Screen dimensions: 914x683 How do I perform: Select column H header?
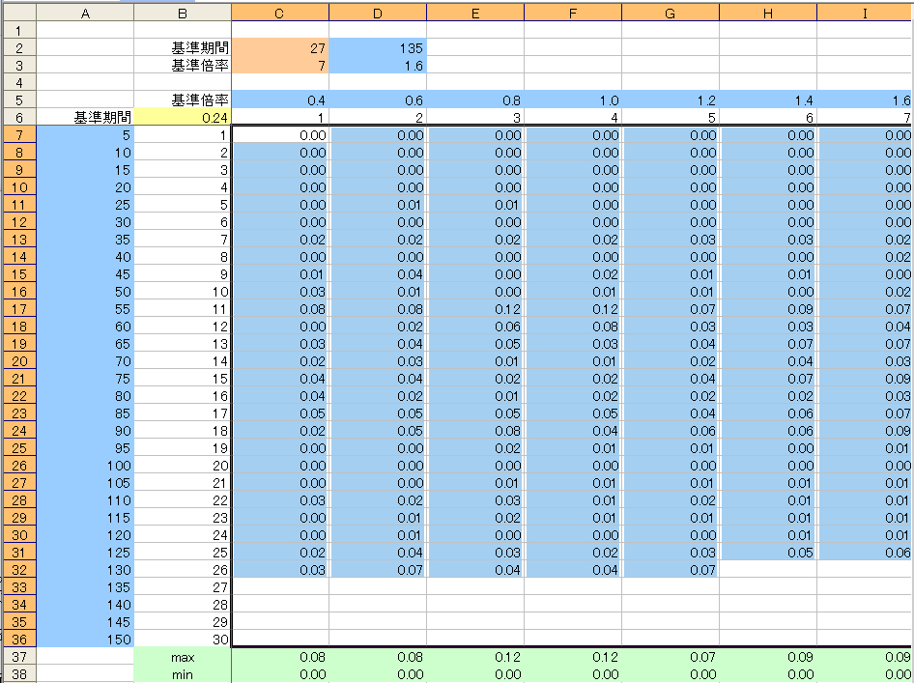pyautogui.click(x=768, y=13)
